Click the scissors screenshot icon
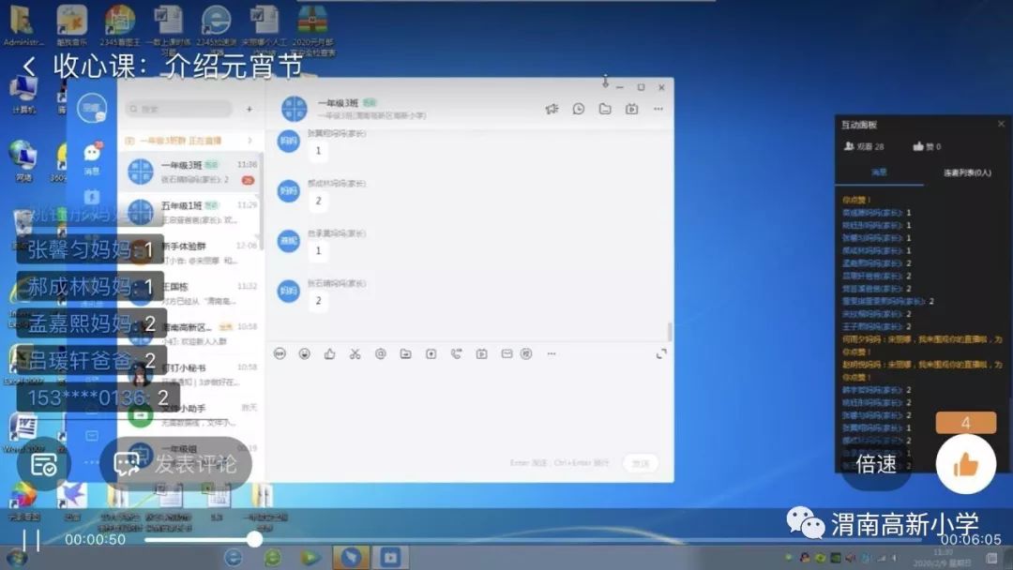This screenshot has width=1013, height=570. click(355, 353)
